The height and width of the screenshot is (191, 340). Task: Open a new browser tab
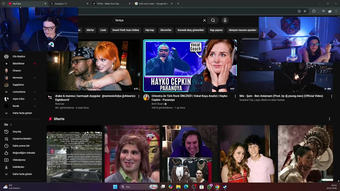click(178, 4)
